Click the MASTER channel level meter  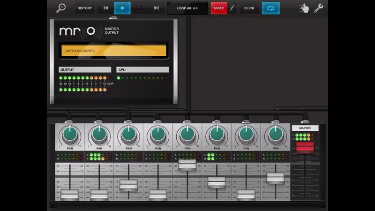[305, 137]
